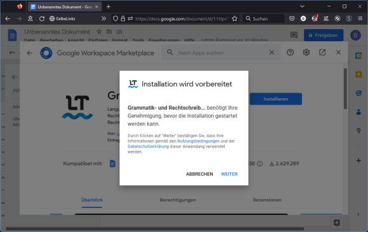Close the Unbenanntes Dokument browser tab
This screenshot has height=232, width=368.
tap(96, 7)
